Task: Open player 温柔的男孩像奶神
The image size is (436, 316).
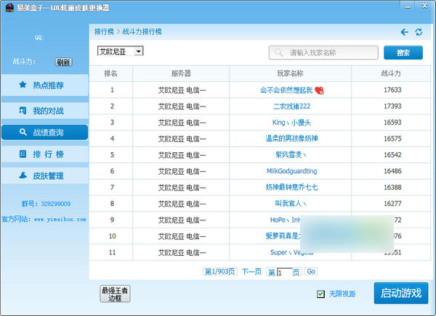Action: click(x=291, y=138)
